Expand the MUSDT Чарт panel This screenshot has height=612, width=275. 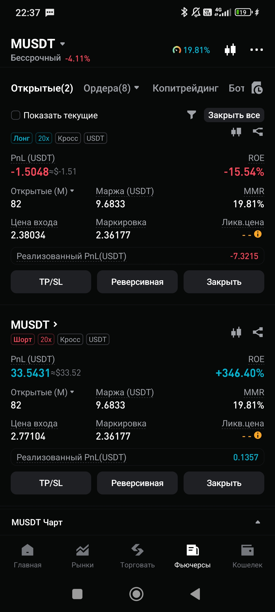point(257,522)
